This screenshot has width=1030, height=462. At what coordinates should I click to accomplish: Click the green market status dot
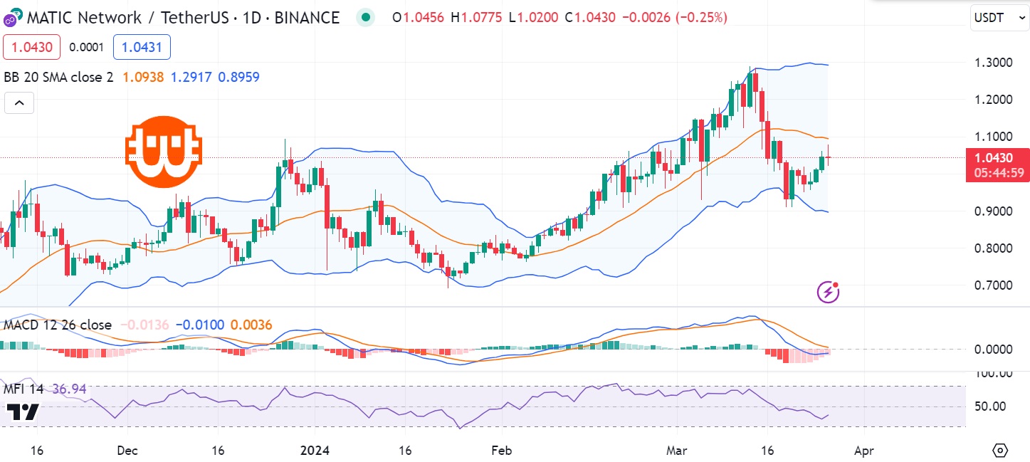(x=366, y=18)
